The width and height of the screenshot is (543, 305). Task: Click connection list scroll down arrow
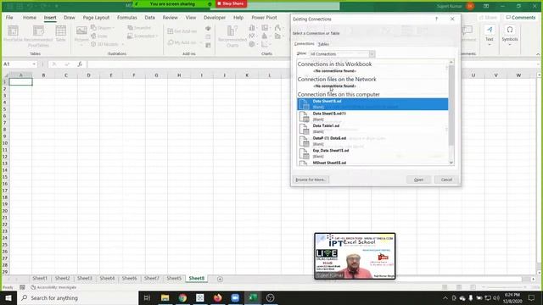coord(451,163)
